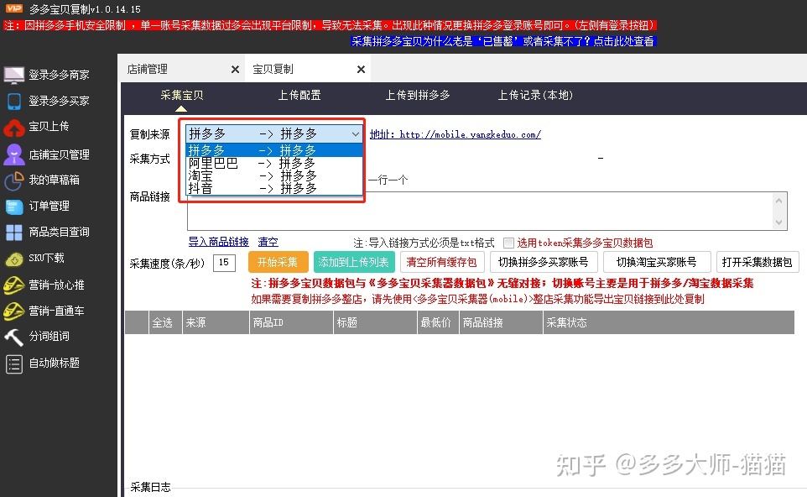Image resolution: width=807 pixels, height=497 pixels.
Task: Select the 采集宝贝 sub-tab
Action: point(182,95)
